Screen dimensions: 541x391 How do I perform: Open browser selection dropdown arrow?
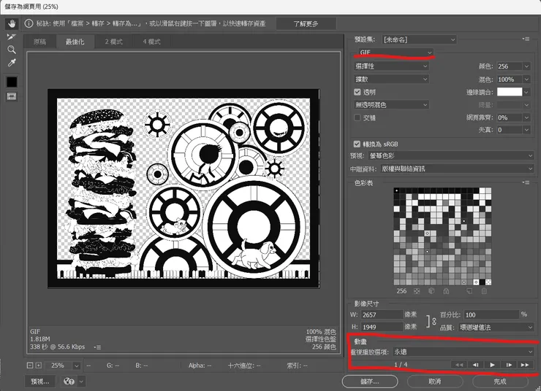(x=81, y=382)
